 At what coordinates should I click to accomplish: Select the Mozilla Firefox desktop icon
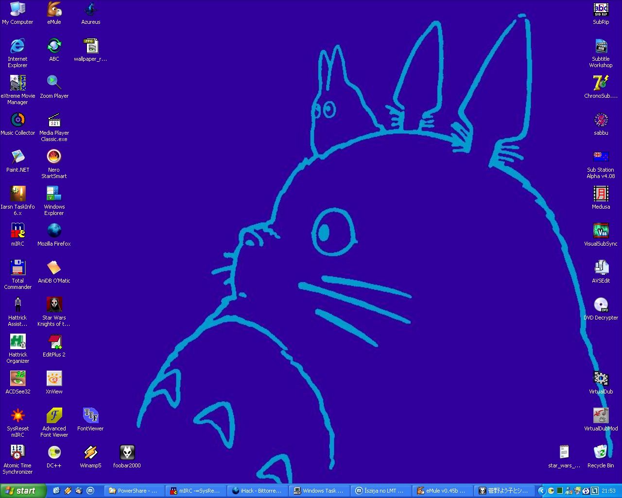click(x=54, y=235)
